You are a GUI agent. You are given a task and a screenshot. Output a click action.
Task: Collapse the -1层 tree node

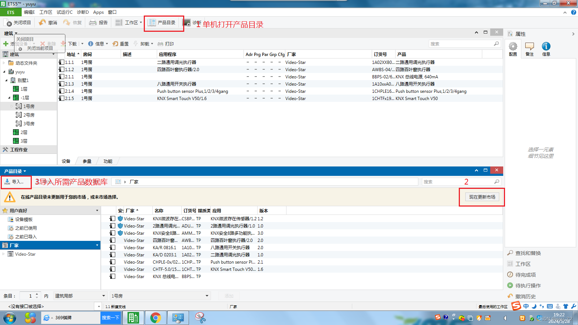click(9, 98)
